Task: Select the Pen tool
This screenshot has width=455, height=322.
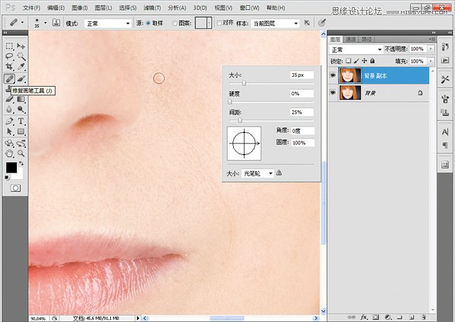Action: pos(9,122)
